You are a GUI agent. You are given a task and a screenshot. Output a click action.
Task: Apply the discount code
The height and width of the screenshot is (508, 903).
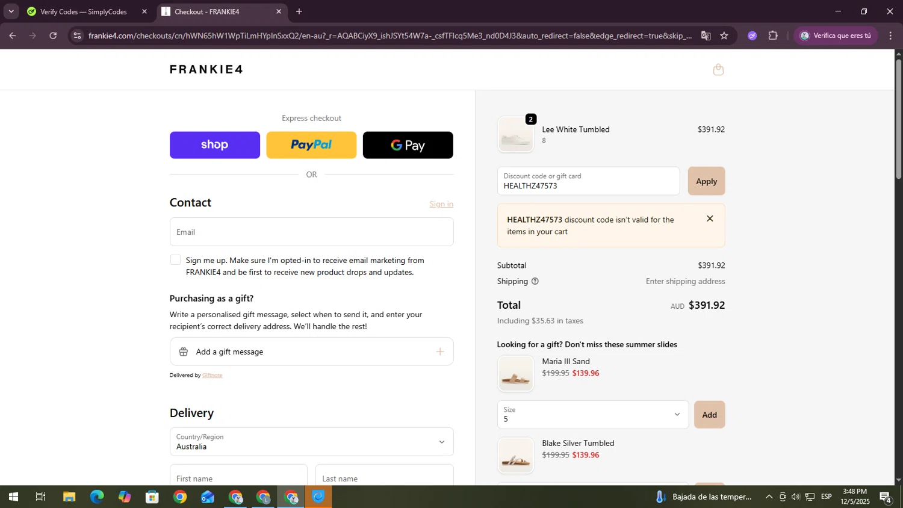click(x=706, y=181)
